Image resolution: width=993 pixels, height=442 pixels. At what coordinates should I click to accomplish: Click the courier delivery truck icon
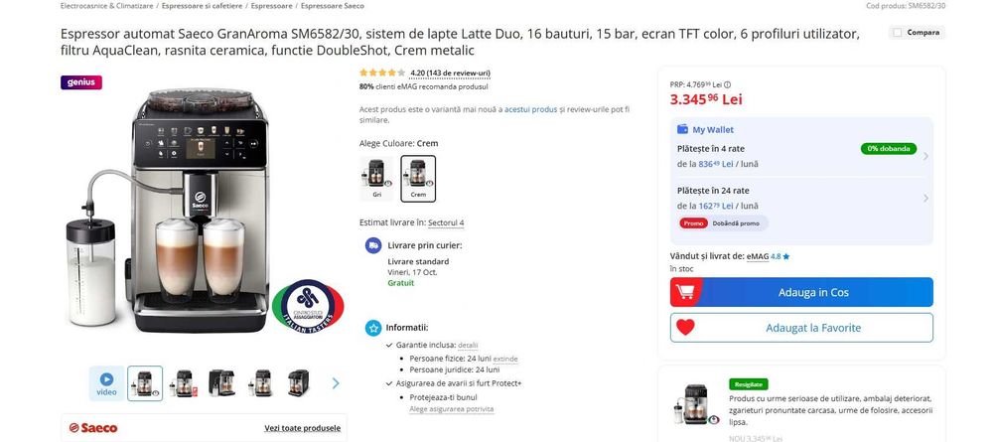373,245
